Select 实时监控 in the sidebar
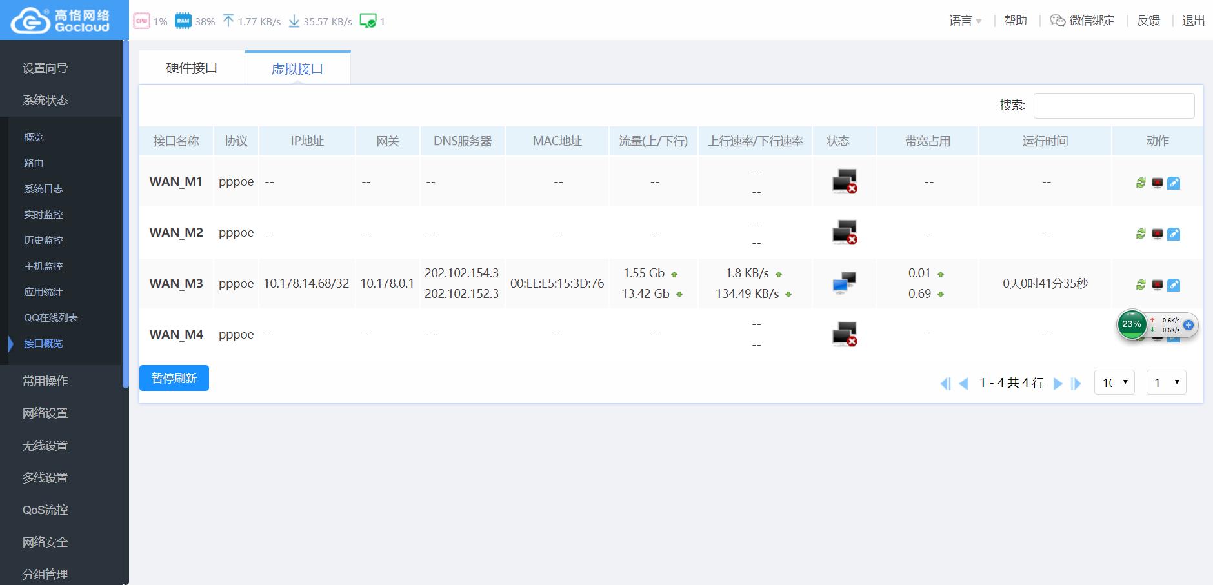 pyautogui.click(x=43, y=215)
